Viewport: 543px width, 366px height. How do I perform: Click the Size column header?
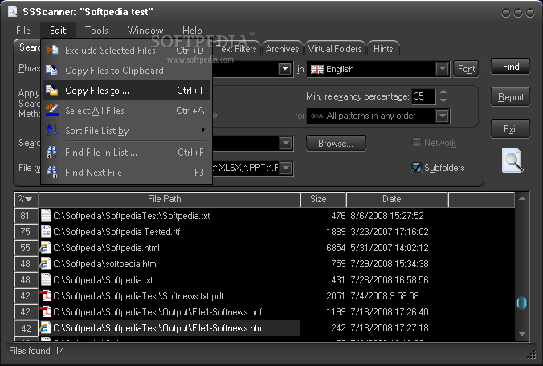pyautogui.click(x=323, y=199)
